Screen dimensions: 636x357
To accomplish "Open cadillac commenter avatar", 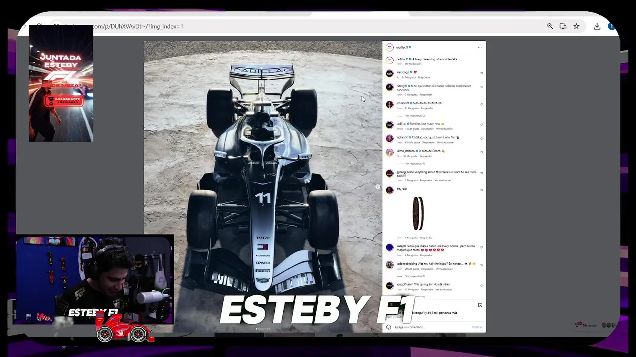I will point(390,125).
